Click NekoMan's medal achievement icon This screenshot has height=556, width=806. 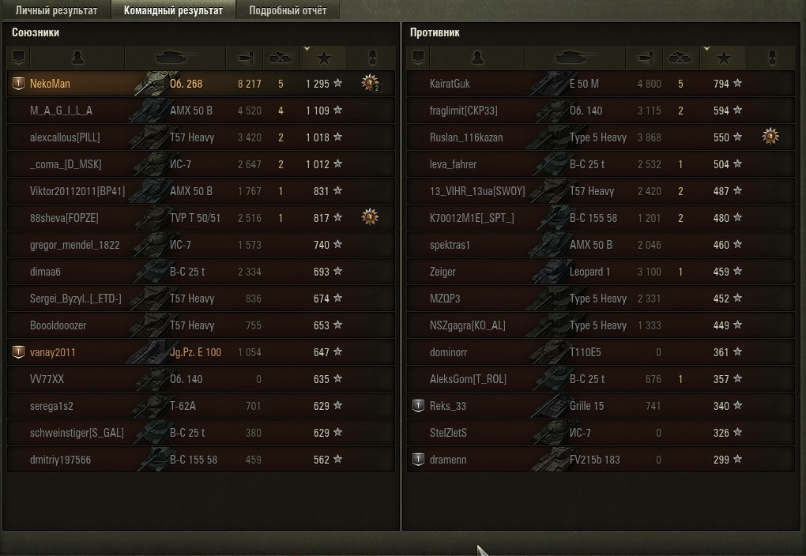pos(370,83)
